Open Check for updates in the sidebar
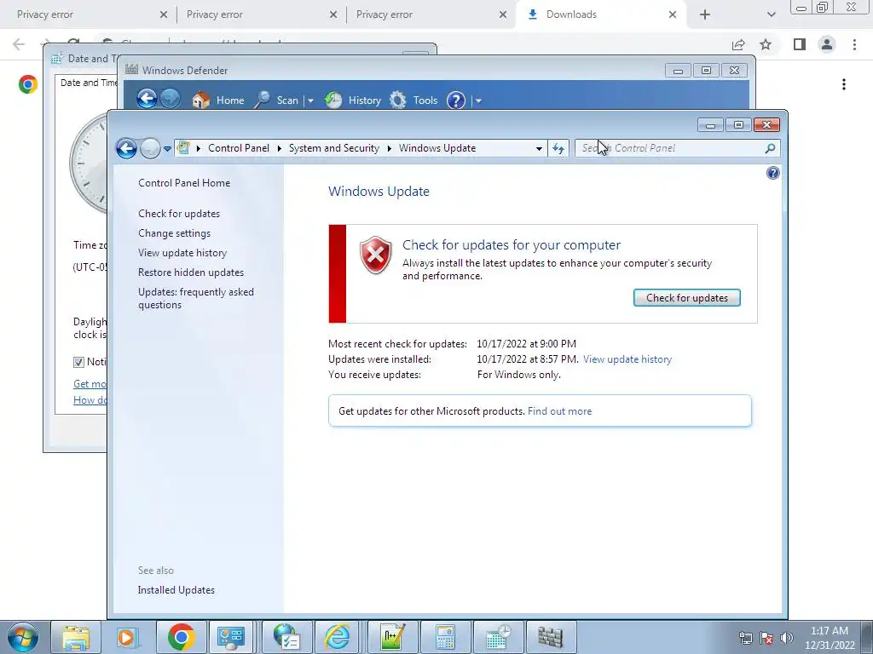The height and width of the screenshot is (654, 873). (179, 214)
